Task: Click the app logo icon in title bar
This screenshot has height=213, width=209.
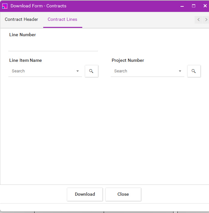Action: (x=5, y=6)
